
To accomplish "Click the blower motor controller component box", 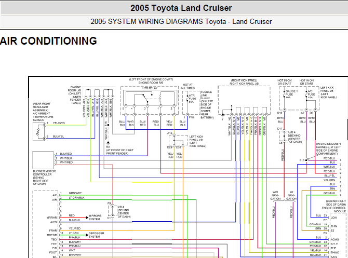I will click(x=43, y=160).
